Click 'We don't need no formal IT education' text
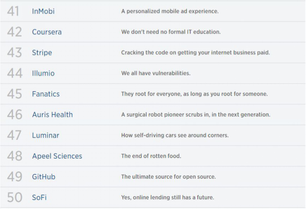The height and width of the screenshot is (209, 306). pyautogui.click(x=171, y=32)
